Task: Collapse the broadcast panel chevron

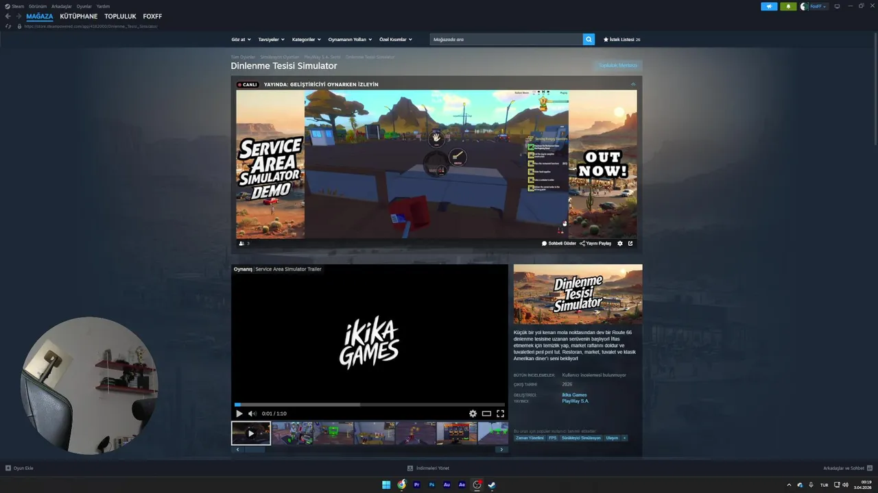Action: tap(633, 84)
